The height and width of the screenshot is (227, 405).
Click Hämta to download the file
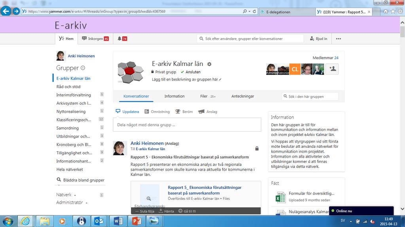click(x=166, y=211)
